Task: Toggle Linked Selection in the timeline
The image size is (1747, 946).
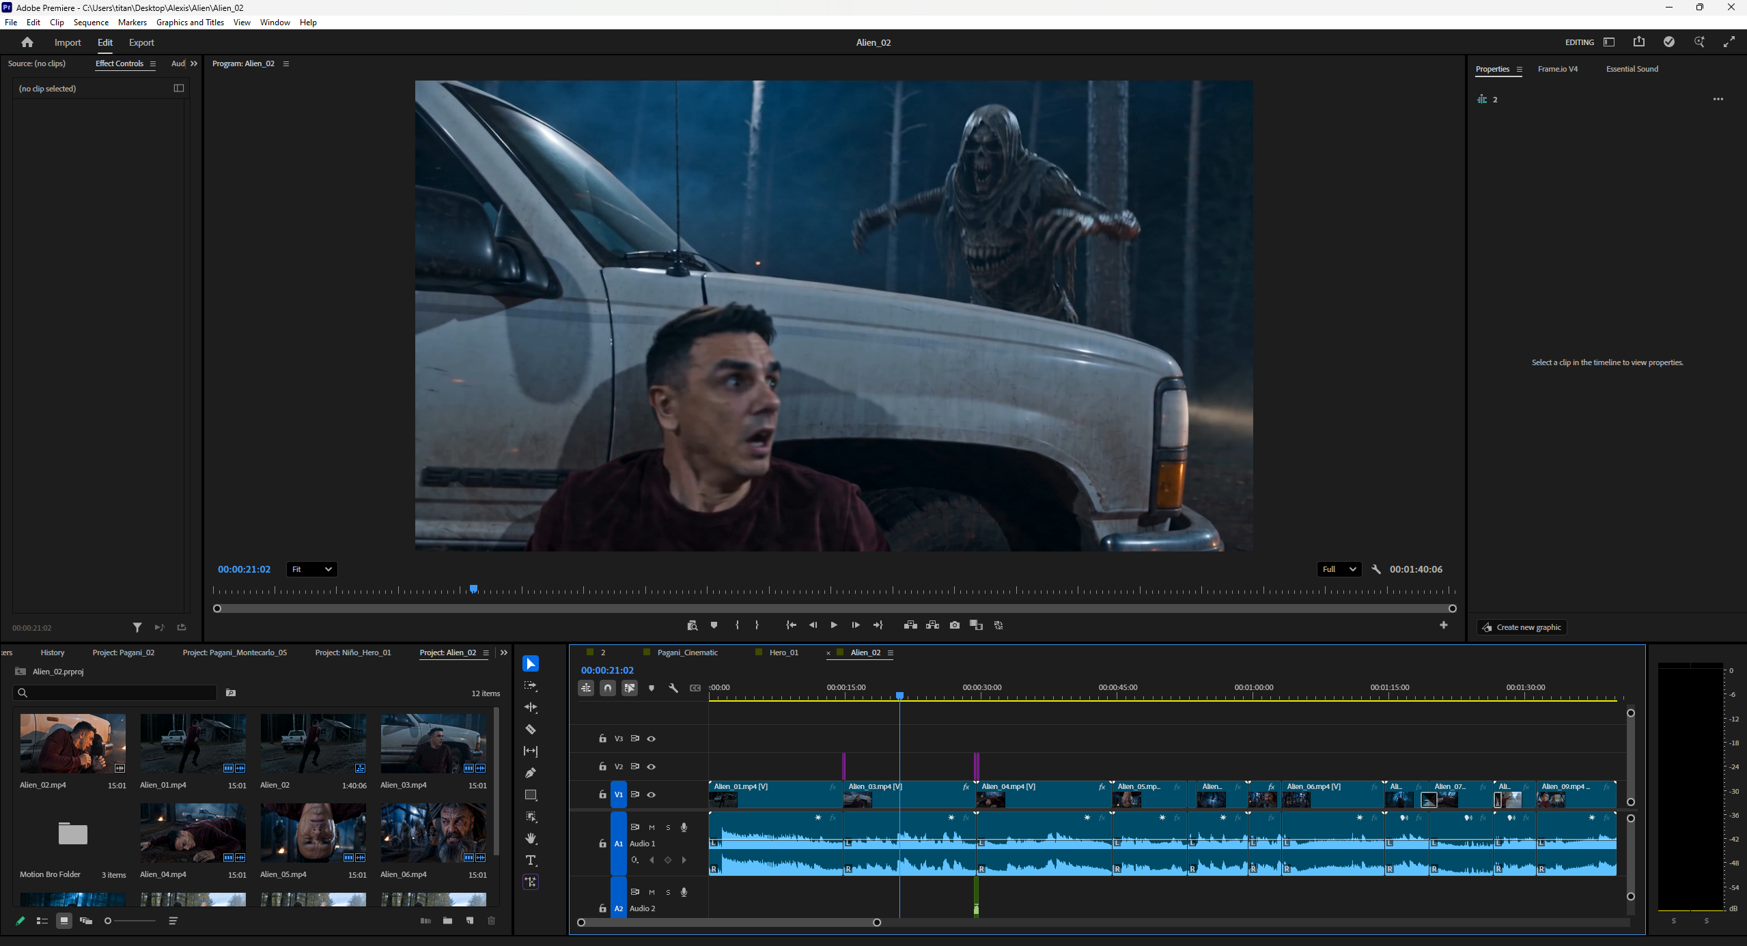Action: pyautogui.click(x=630, y=688)
